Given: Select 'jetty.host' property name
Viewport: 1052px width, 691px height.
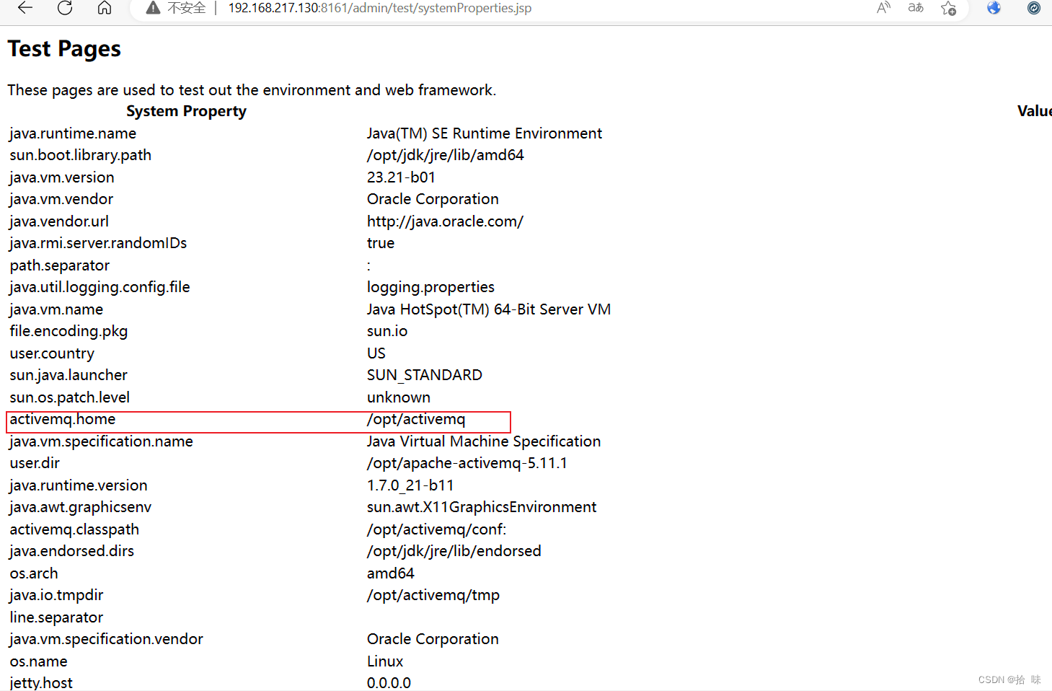Looking at the screenshot, I should [41, 682].
